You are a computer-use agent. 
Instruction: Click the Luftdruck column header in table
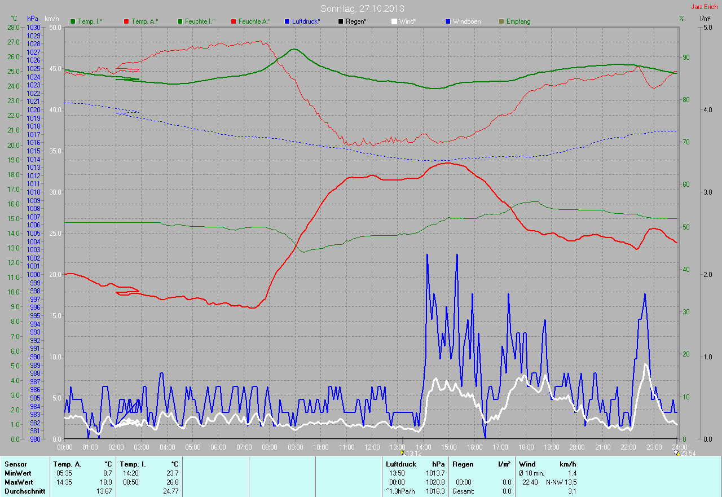tap(401, 464)
